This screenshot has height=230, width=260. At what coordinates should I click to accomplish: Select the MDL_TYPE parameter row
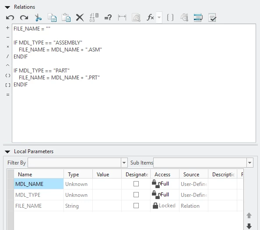pos(128,195)
